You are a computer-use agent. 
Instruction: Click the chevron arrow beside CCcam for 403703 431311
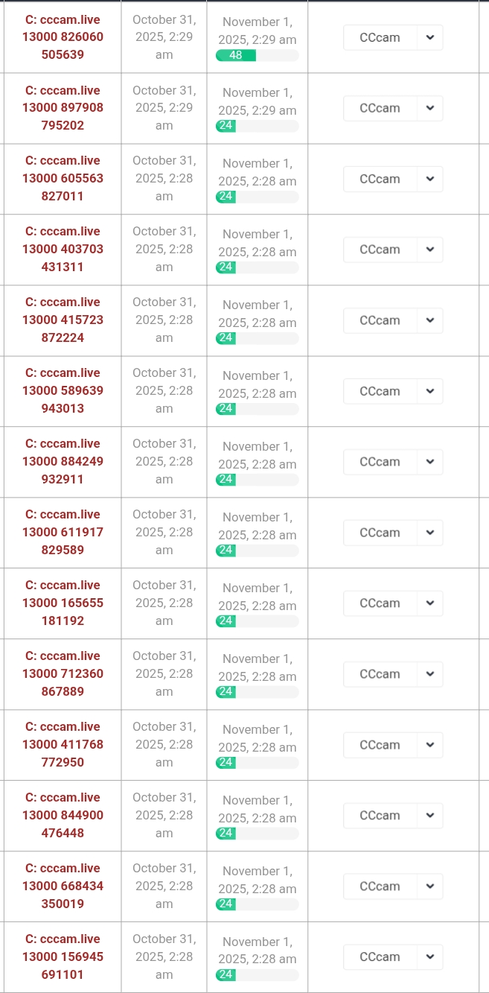(429, 250)
